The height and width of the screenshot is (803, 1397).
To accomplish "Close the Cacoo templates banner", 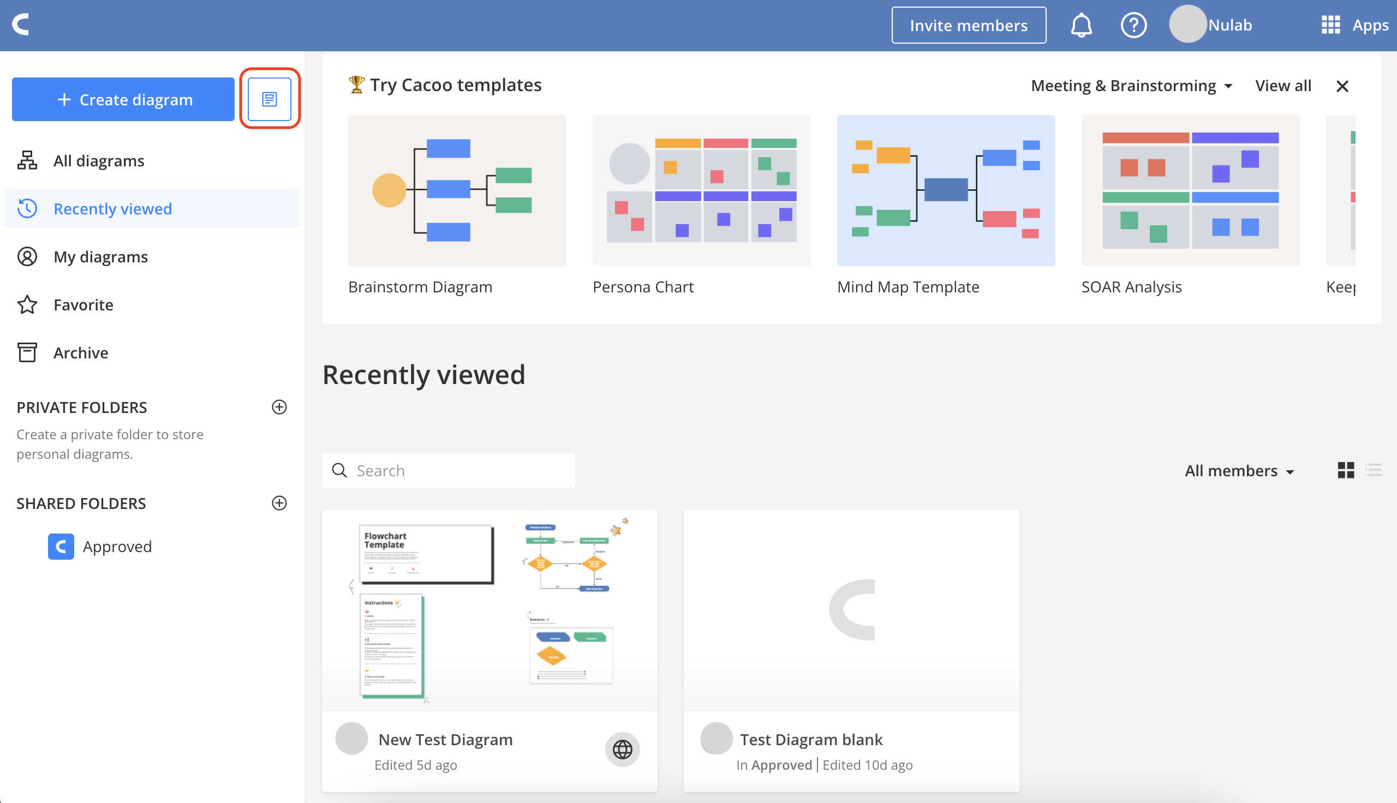I will tap(1342, 86).
